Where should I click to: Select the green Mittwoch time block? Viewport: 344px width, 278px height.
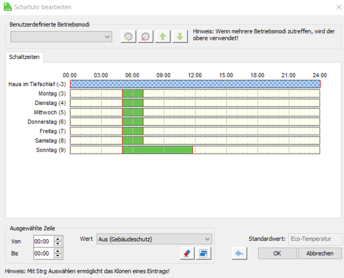(x=133, y=112)
